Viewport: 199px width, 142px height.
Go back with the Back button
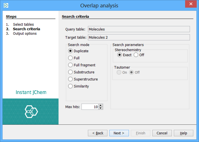(x=98, y=133)
